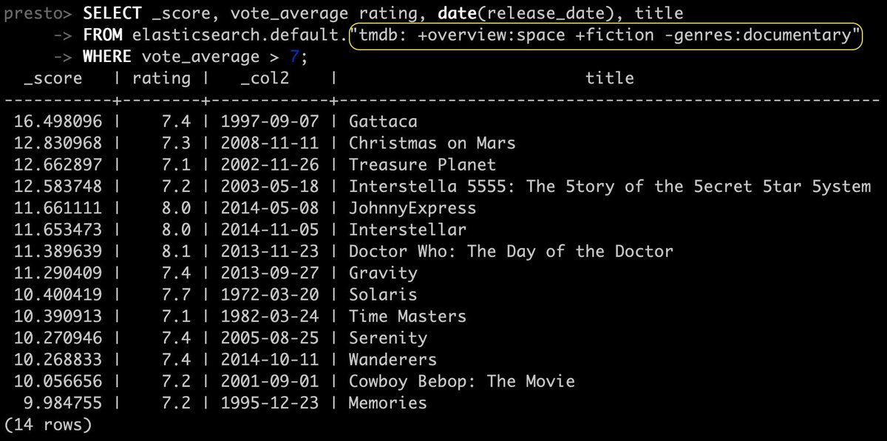Click score value 11.290409
Viewport: 887px width, 441px height.
coord(58,273)
